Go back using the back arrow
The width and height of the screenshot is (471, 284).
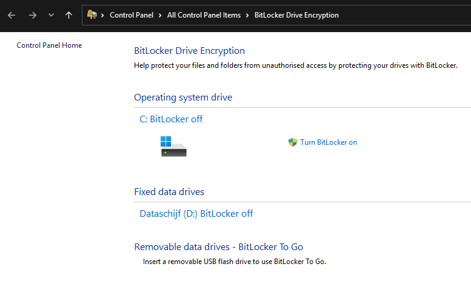(x=12, y=15)
